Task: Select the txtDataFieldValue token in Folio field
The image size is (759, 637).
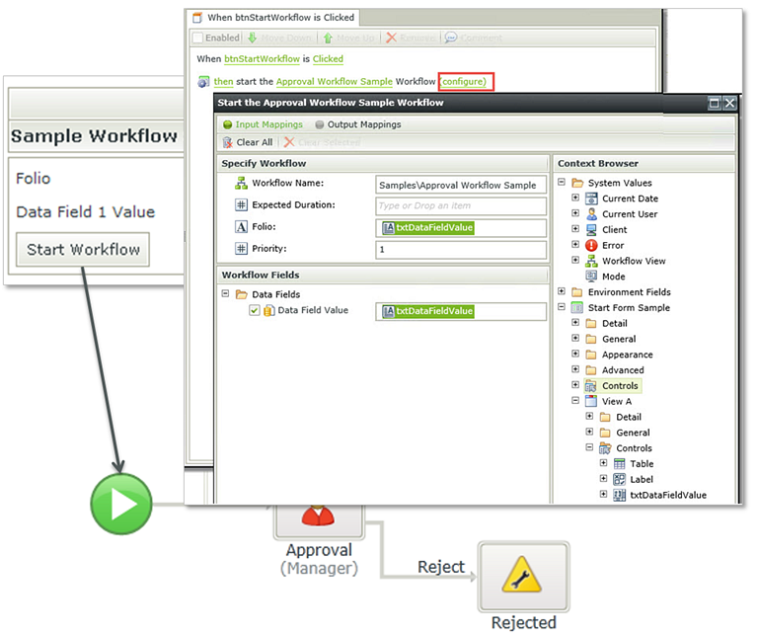Action: [x=428, y=228]
